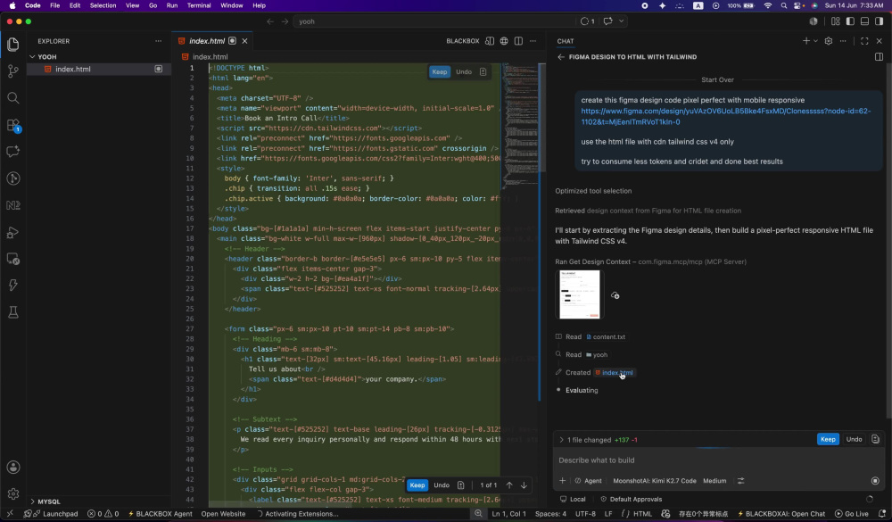Select index.html in Explorer tree
The width and height of the screenshot is (892, 522).
[98, 69]
